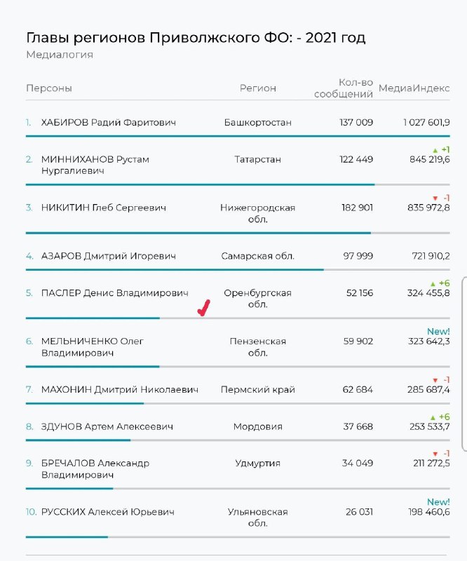Screen dimensions: 467x561
Task: Click red down arrow next to Никитин's -1
Action: pos(435,198)
